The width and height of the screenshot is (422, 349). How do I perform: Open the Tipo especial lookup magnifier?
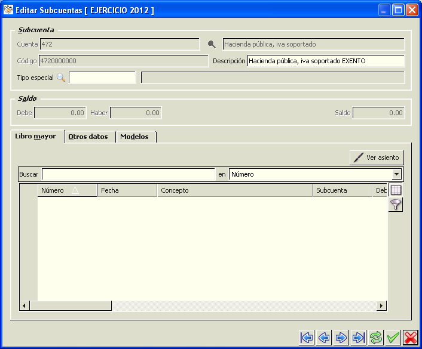[61, 78]
